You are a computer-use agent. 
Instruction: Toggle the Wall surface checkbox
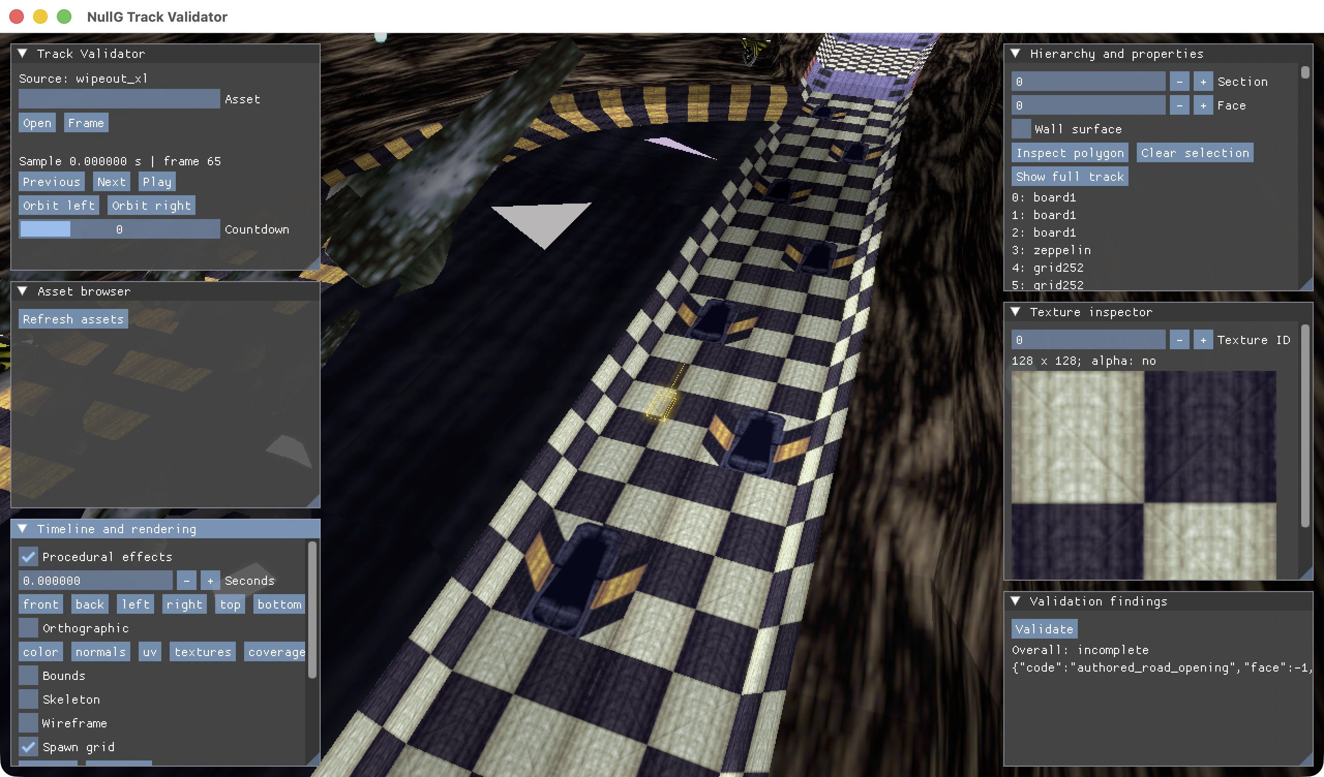[1021, 129]
